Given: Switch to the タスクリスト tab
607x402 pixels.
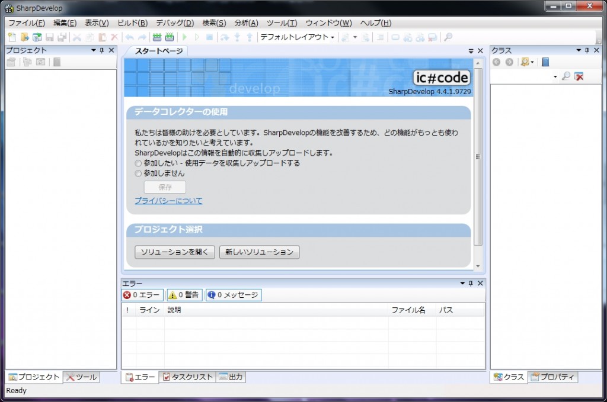Looking at the screenshot, I should point(187,377).
